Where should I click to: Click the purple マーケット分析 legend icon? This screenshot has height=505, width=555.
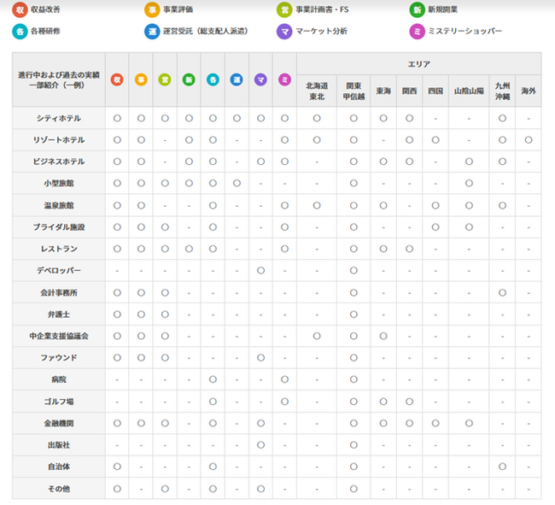284,32
